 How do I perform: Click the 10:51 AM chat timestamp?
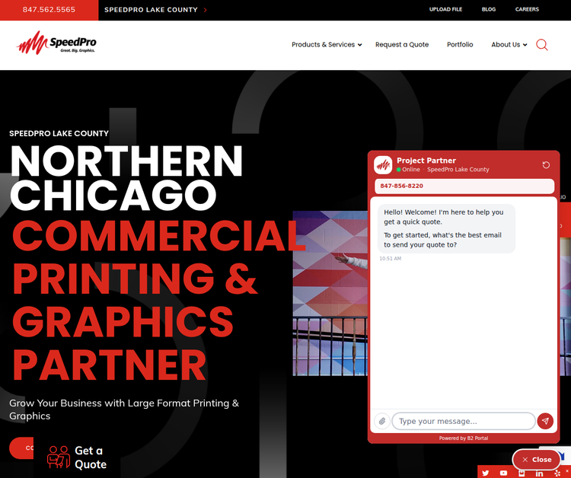(x=390, y=259)
